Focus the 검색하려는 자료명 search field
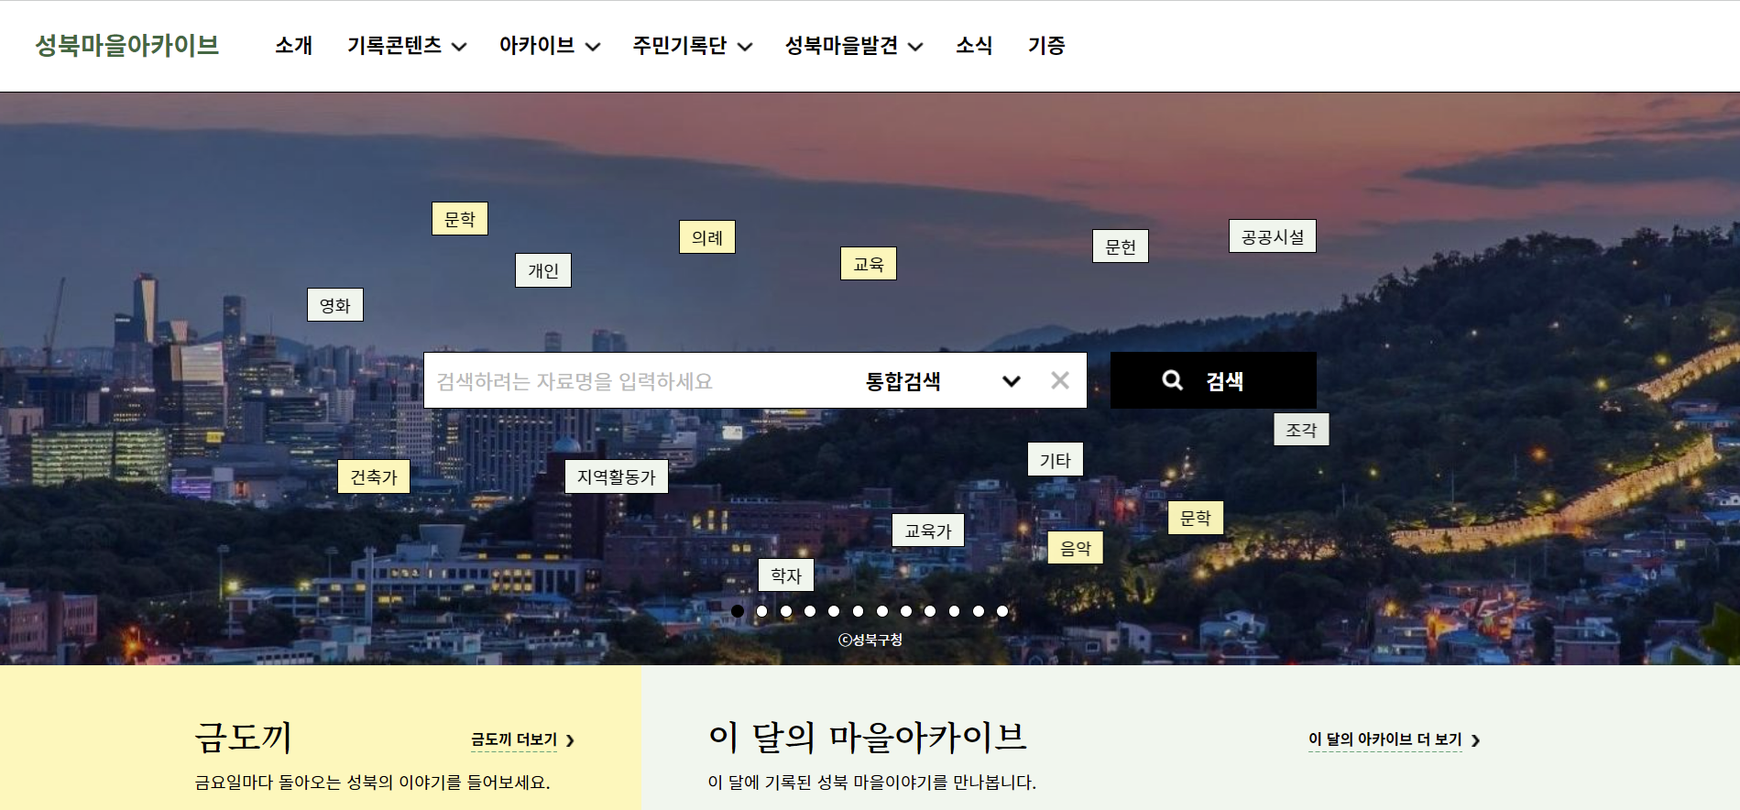The height and width of the screenshot is (810, 1740). (632, 381)
